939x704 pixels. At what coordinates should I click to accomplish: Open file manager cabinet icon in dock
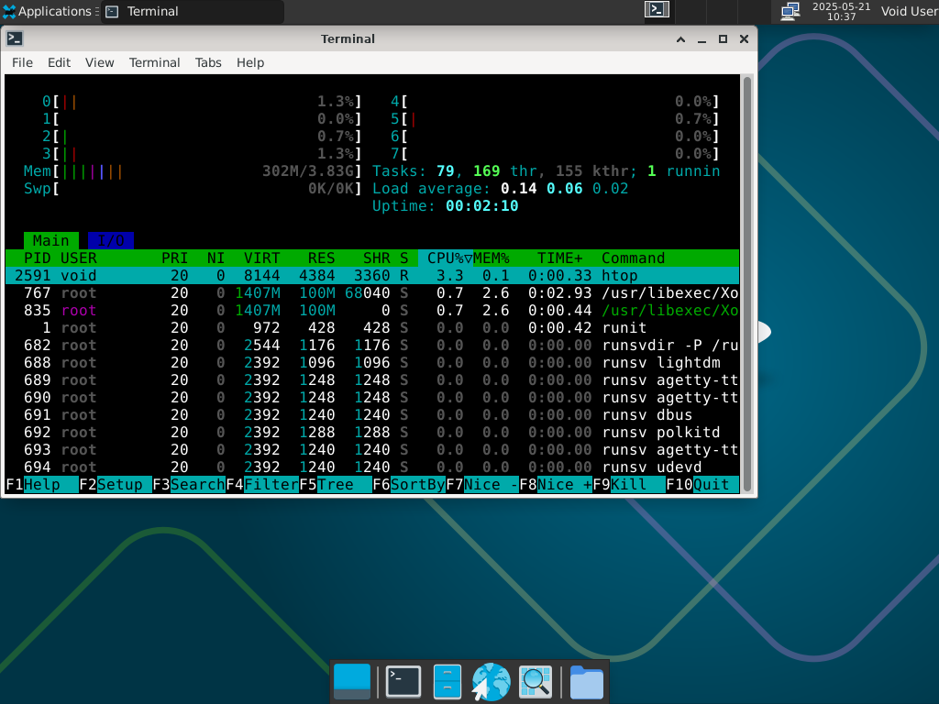(x=447, y=682)
